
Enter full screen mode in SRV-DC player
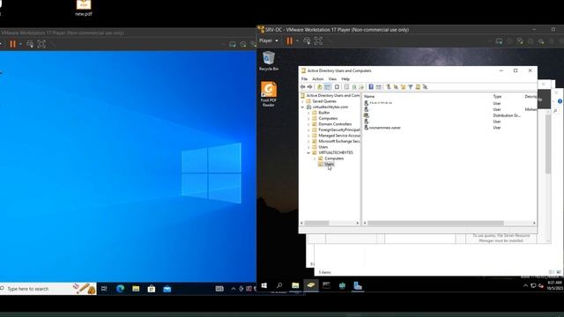tap(318, 41)
